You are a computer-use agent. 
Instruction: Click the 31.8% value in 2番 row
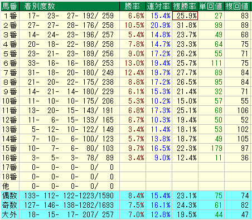pos(187,25)
